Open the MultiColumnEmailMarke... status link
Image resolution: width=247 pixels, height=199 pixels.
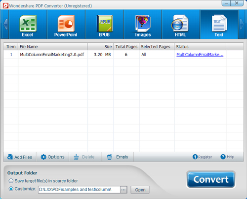click(x=200, y=55)
